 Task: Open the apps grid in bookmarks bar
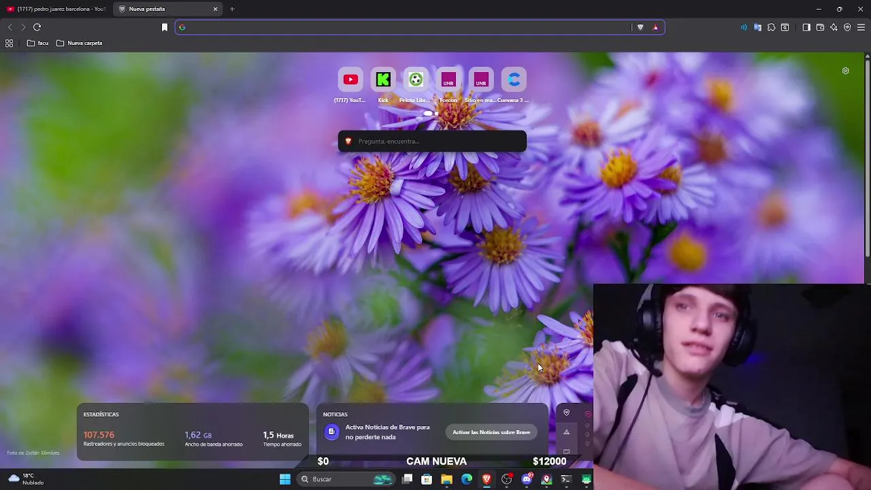pos(9,43)
